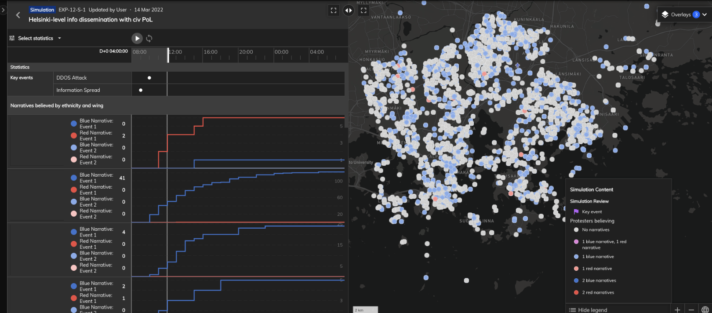712x313 pixels.
Task: Click the 2 red narratives legend swatch
Action: pyautogui.click(x=576, y=292)
